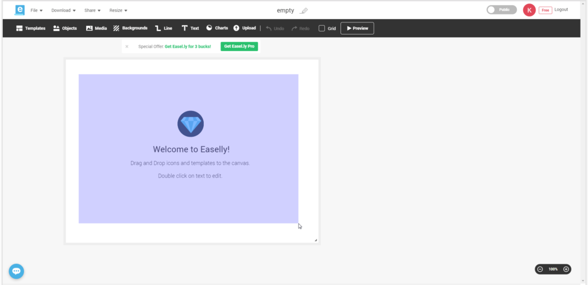Click 'Get Easel.ly for 3 bucks!' link
Screen dimensions: 588x285
tap(188, 47)
